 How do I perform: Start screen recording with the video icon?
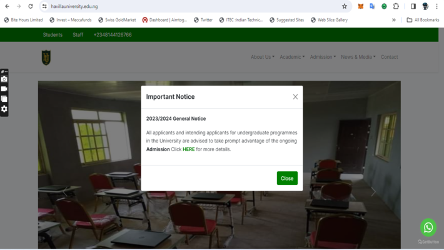pyautogui.click(x=4, y=89)
